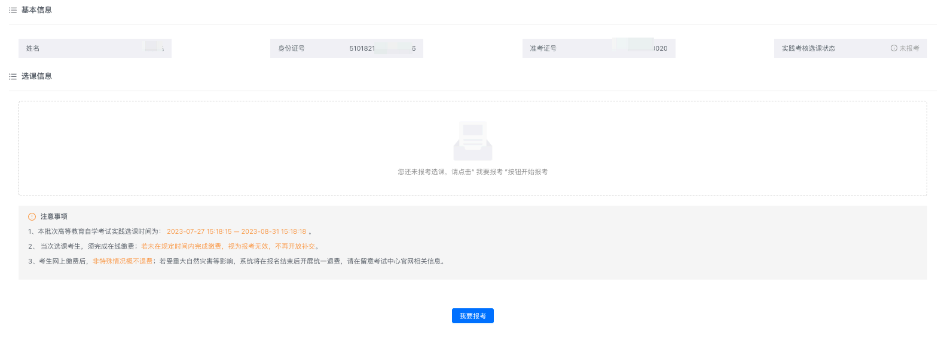This screenshot has height=350, width=941.
Task: Select the 身份证号 field value
Action: pos(382,48)
